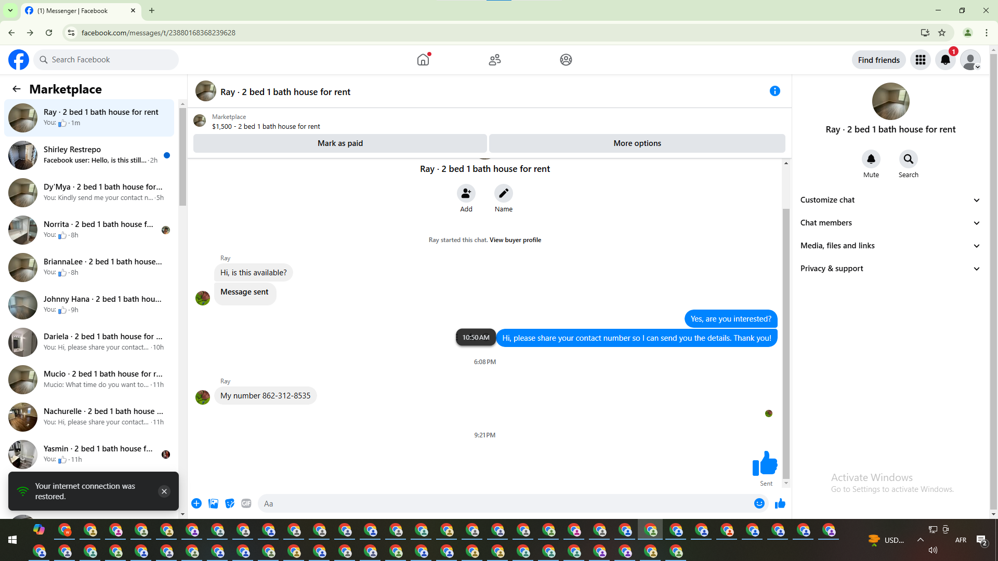Click the 'Hi, is this available?' message
The image size is (998, 561).
(x=253, y=273)
